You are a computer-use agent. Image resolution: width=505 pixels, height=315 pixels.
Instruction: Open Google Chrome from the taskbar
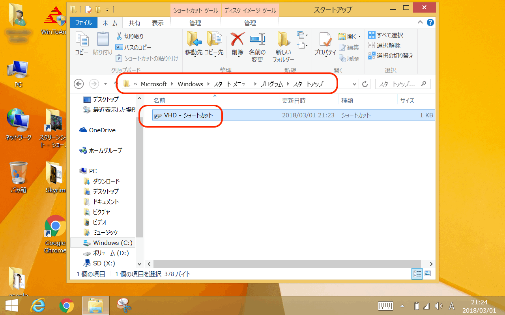tap(67, 305)
